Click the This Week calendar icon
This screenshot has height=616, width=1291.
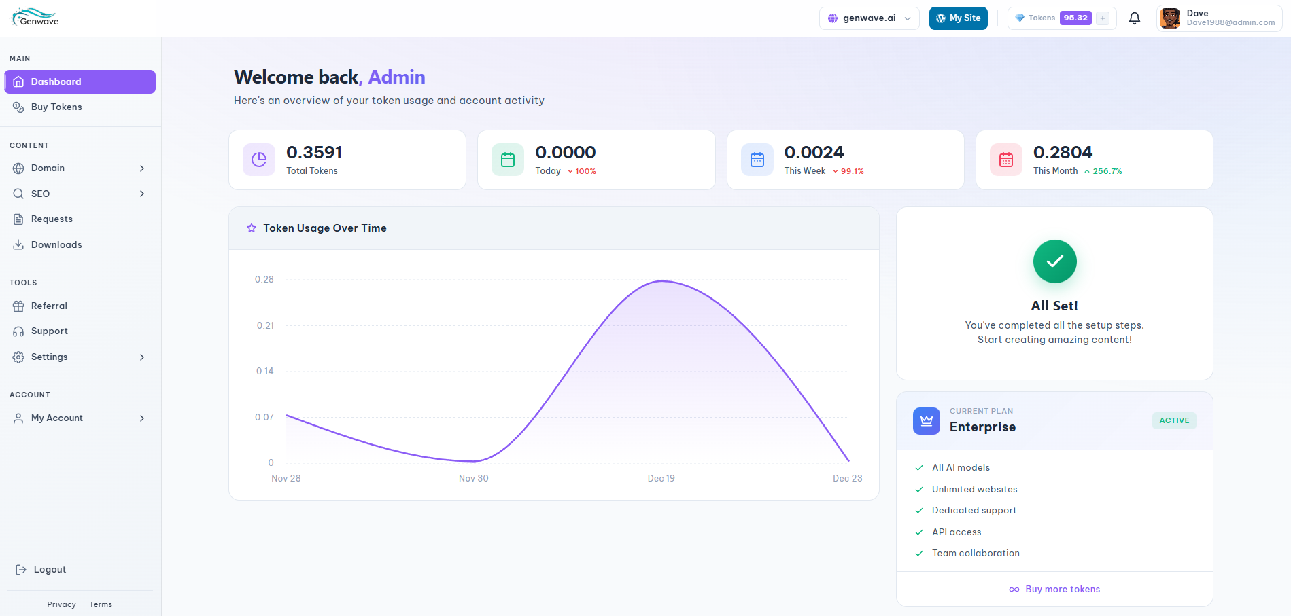pos(757,160)
